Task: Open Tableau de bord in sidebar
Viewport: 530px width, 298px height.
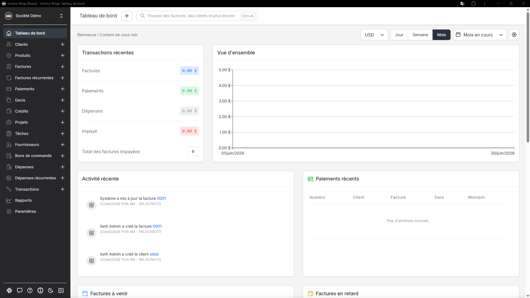Action: (x=35, y=33)
